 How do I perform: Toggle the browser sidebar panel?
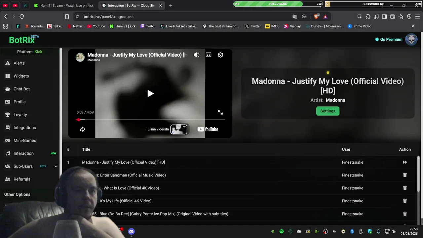pos(384,17)
